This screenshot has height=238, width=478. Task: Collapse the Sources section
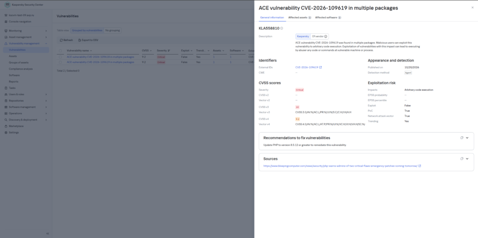click(x=467, y=159)
